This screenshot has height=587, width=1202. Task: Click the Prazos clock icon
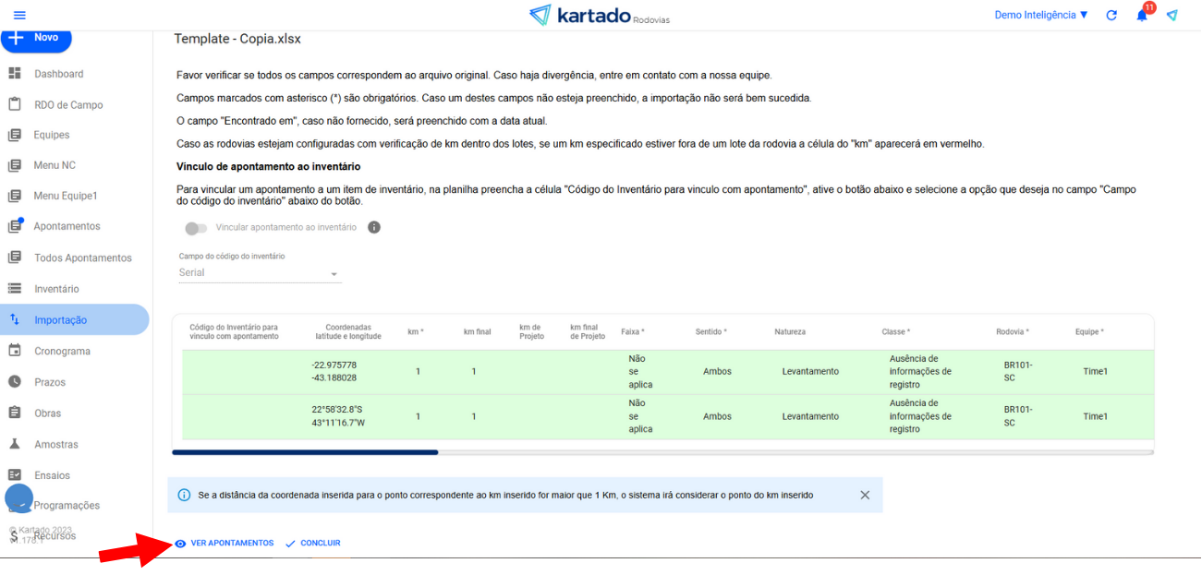click(x=15, y=382)
